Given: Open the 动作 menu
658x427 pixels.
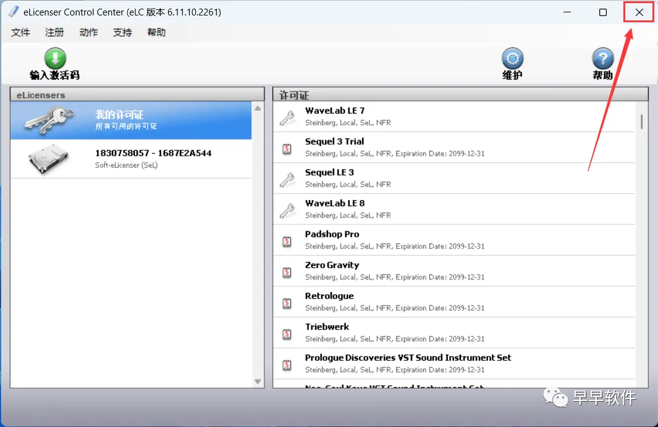Looking at the screenshot, I should 88,32.
